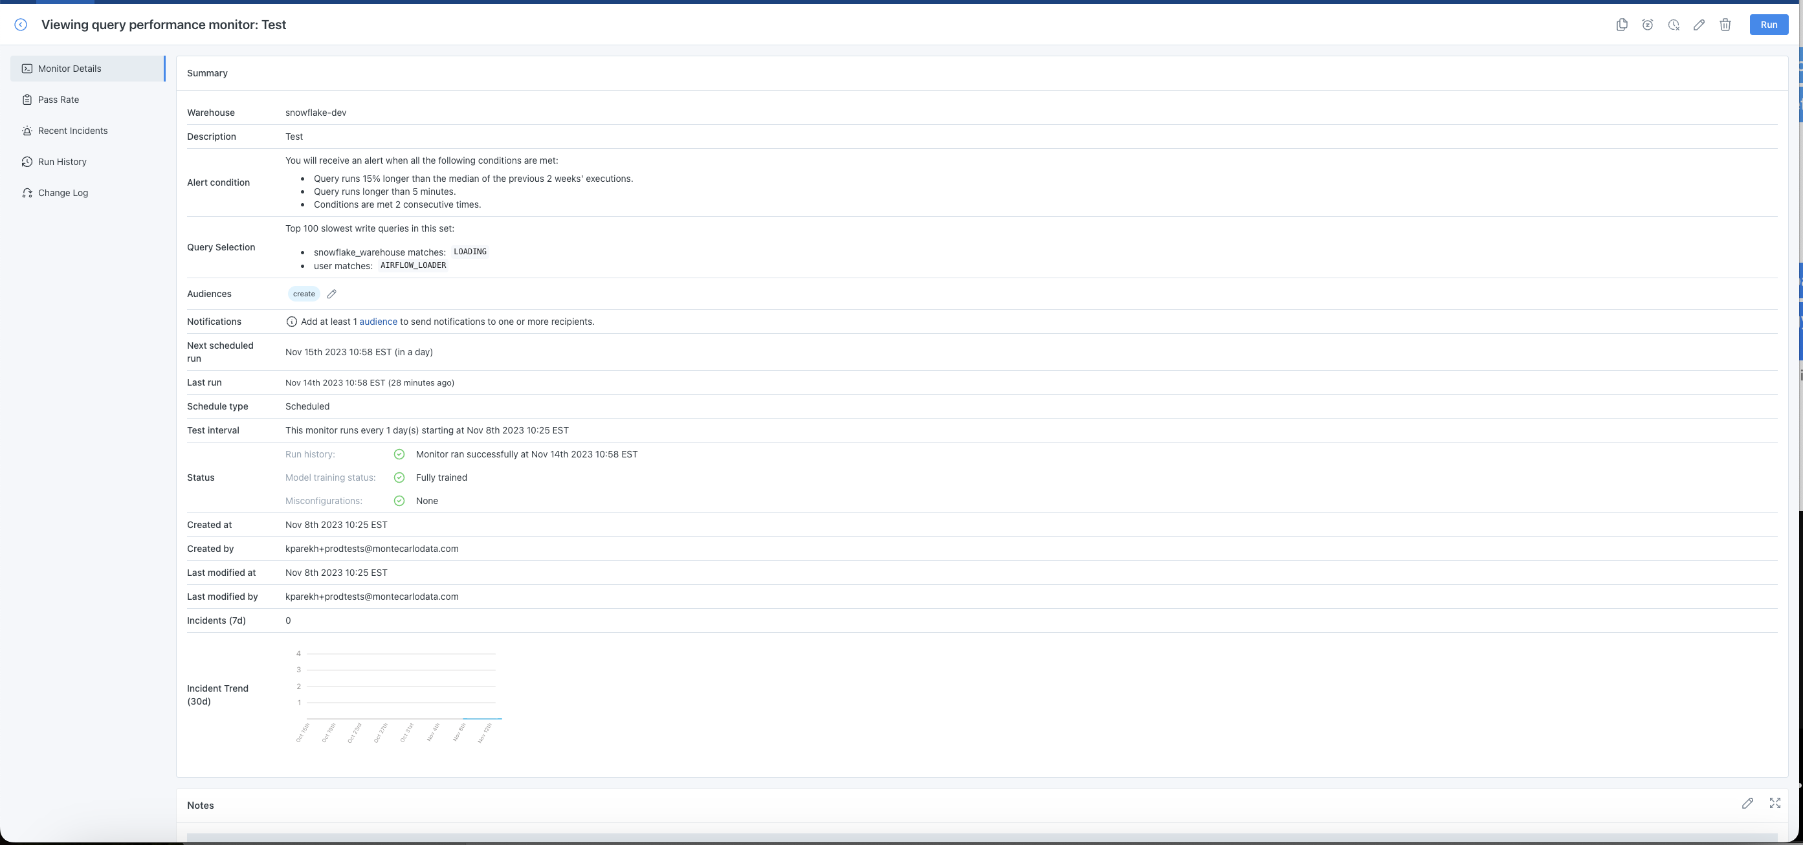Follow the audience link in Notifications
The width and height of the screenshot is (1803, 845).
[x=378, y=322]
